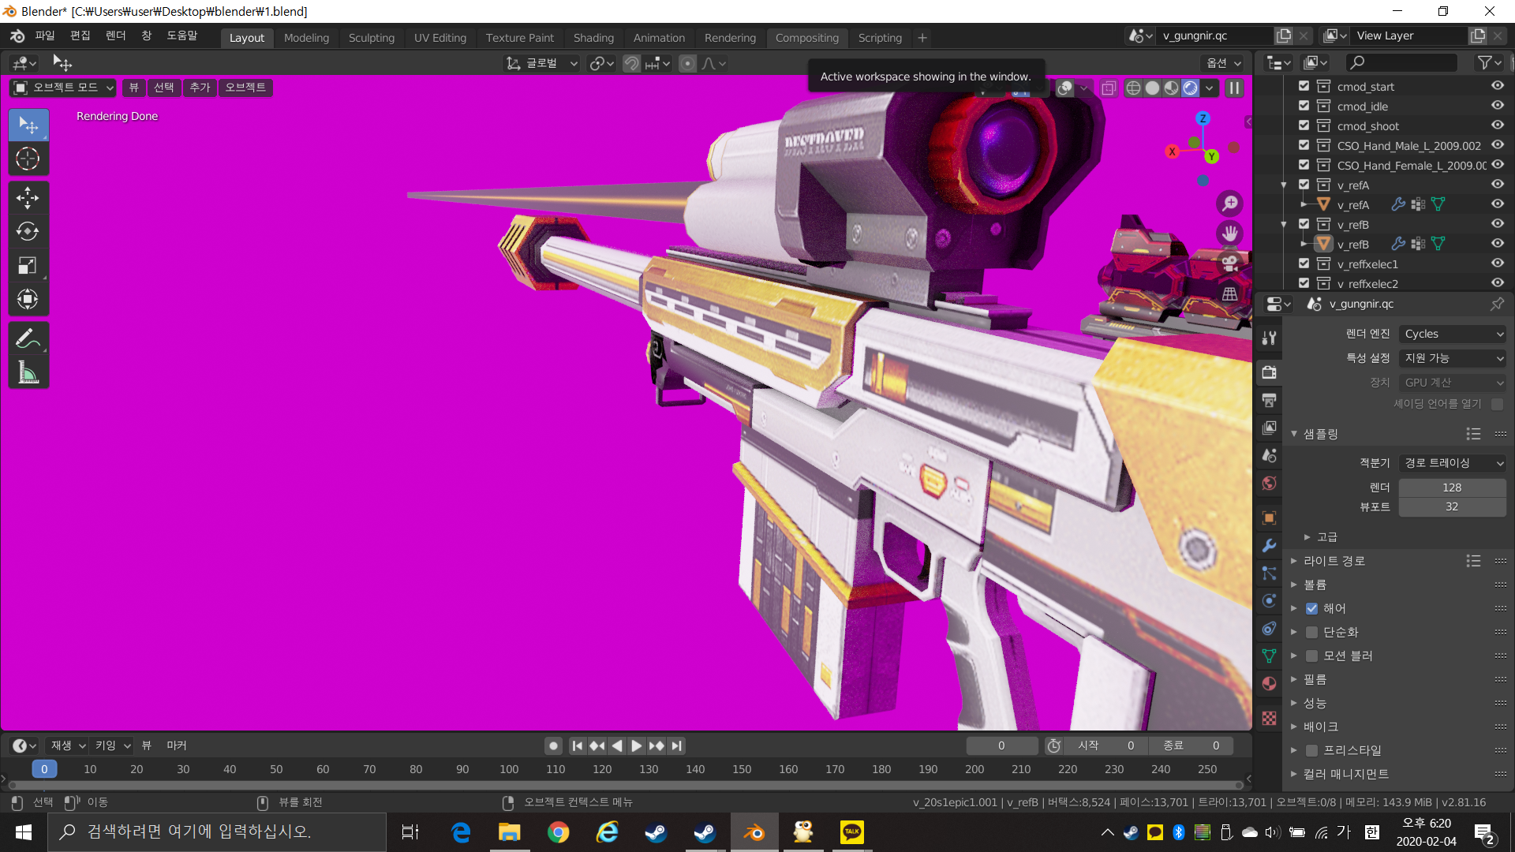Image resolution: width=1515 pixels, height=852 pixels.
Task: Toggle camera view icon in viewport
Action: (1229, 263)
